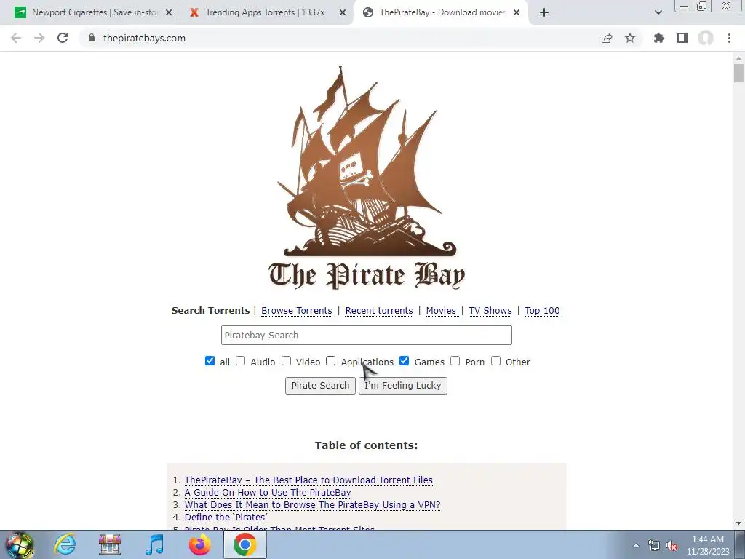The image size is (745, 559).
Task: Open "Define the 'Pirates'" link
Action: click(226, 518)
